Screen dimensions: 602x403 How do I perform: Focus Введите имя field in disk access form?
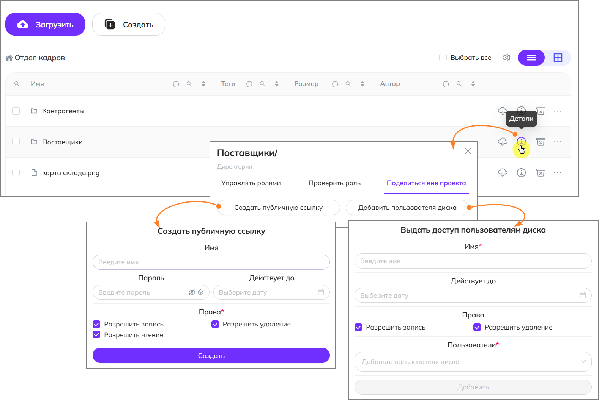coord(473,261)
